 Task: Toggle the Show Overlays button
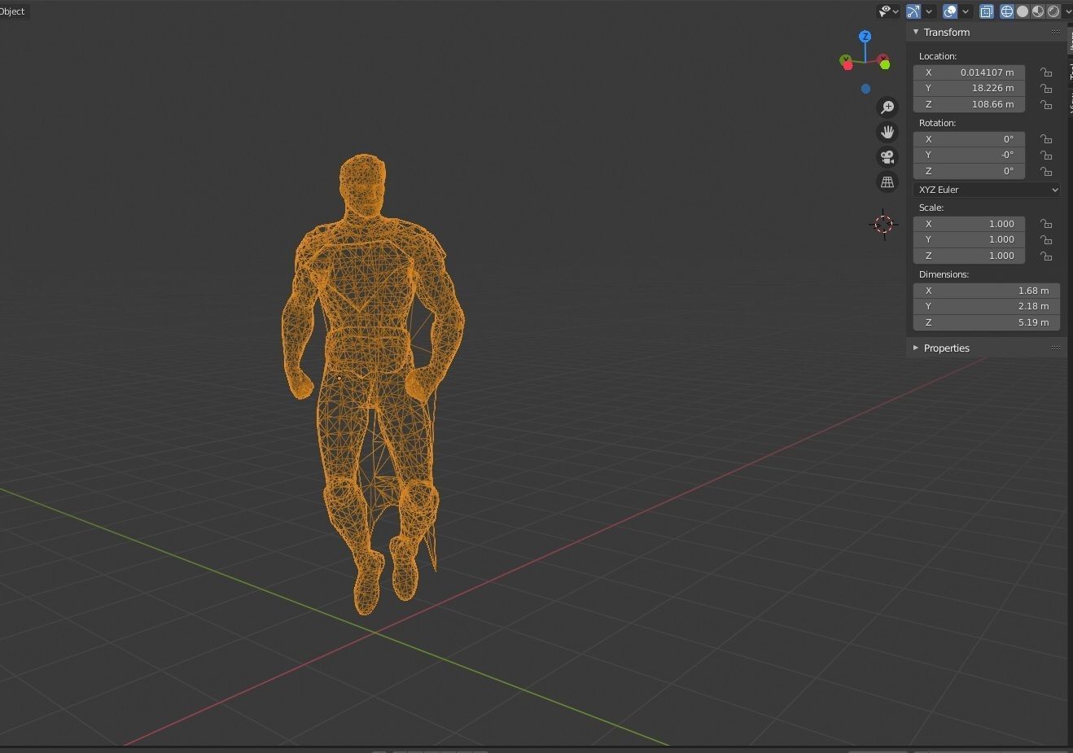[x=950, y=11]
